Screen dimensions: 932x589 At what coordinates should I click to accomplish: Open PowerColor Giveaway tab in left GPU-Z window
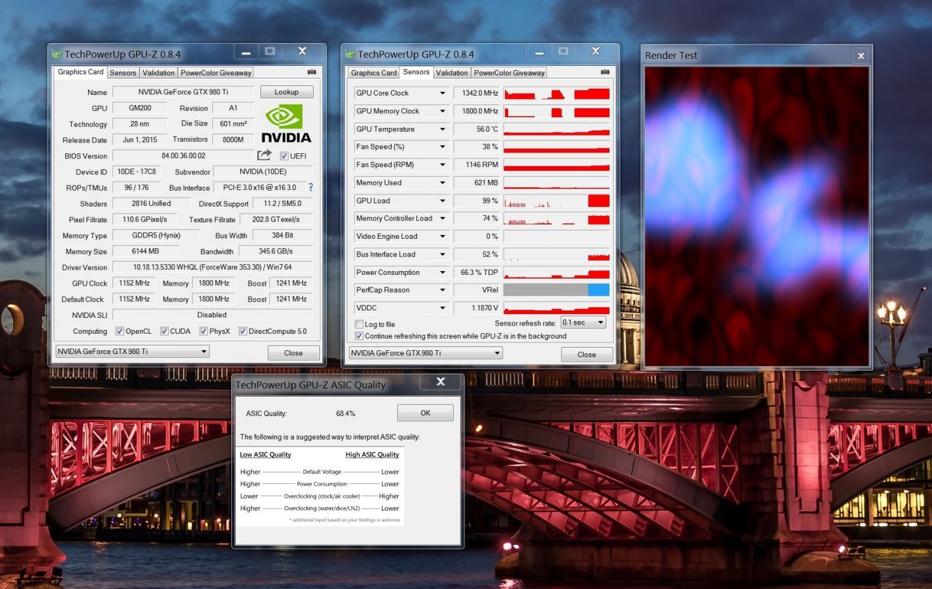216,73
